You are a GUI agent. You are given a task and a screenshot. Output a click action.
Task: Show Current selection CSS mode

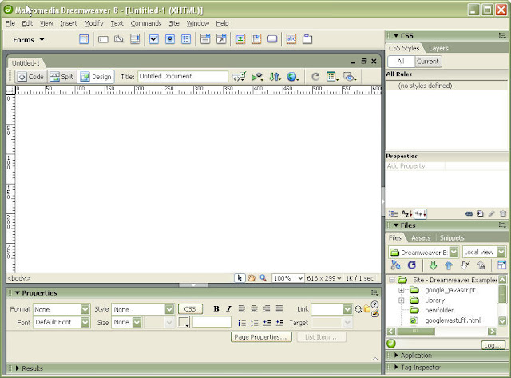[x=428, y=62]
